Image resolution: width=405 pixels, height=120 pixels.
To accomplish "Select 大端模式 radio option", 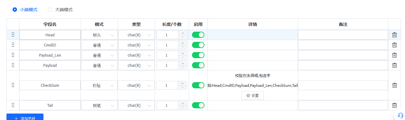I will click(x=60, y=10).
